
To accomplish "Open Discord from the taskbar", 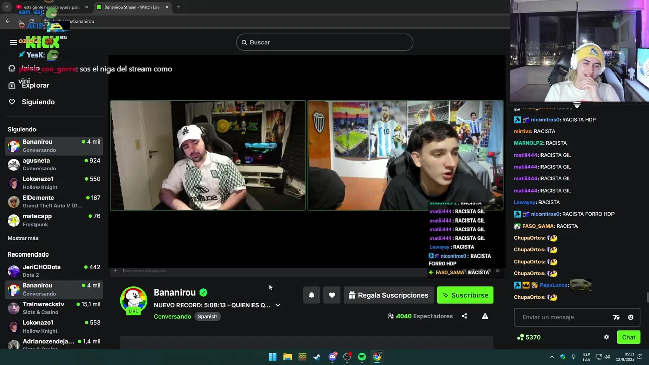I will pyautogui.click(x=332, y=357).
